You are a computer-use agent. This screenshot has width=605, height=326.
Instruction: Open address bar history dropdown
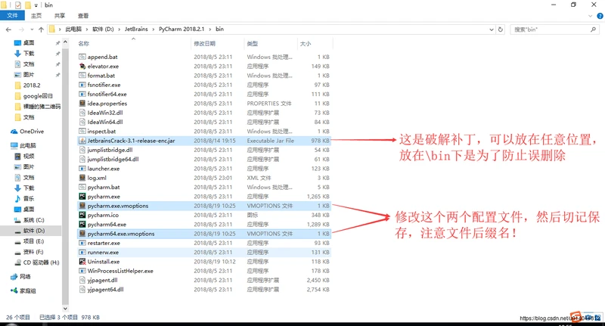pos(490,29)
